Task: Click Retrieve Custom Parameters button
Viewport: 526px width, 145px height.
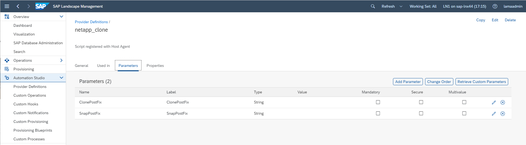Action: click(482, 82)
